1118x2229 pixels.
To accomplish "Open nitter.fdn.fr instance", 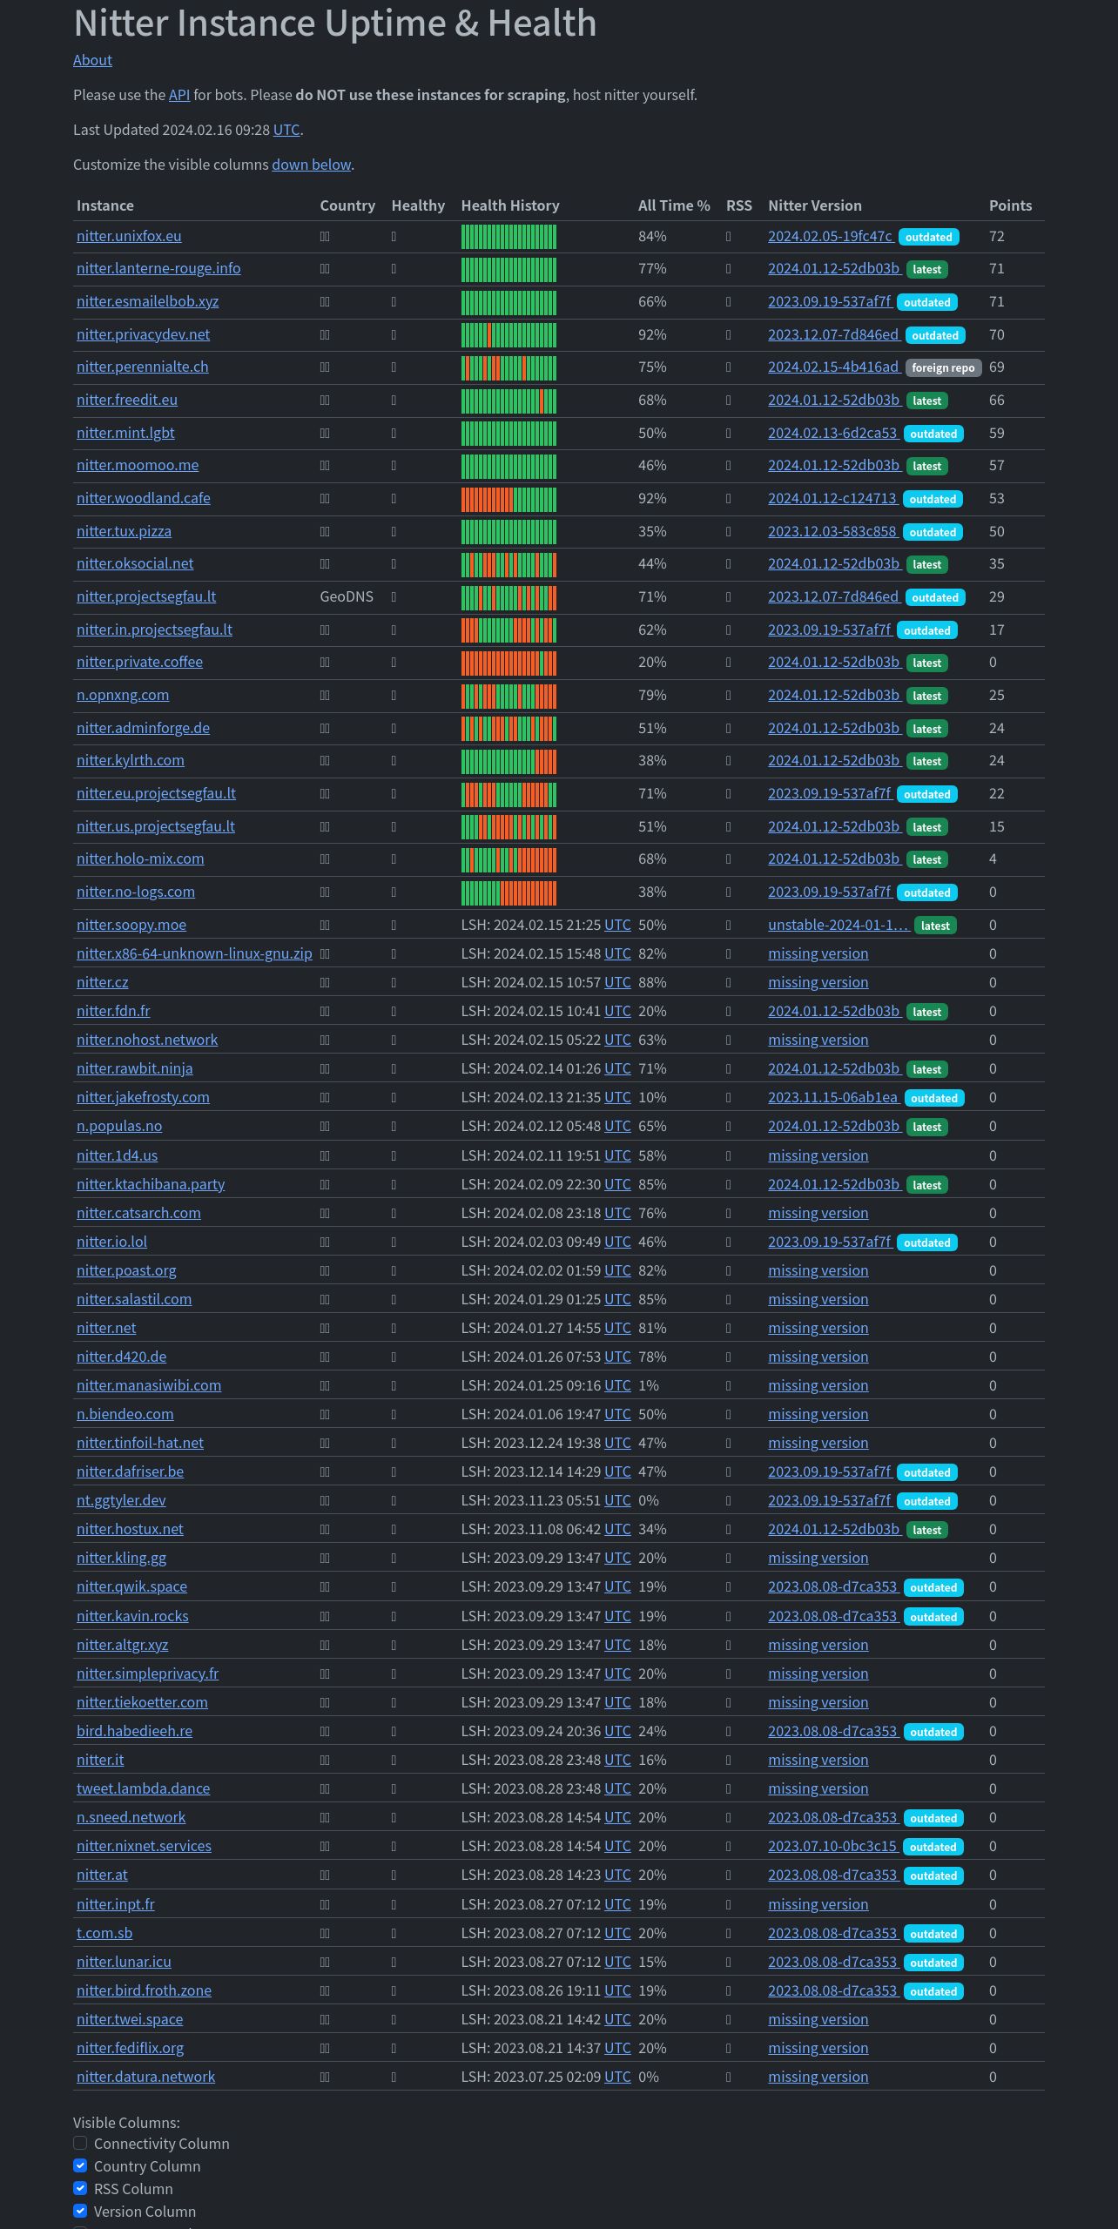I will tap(113, 1011).
